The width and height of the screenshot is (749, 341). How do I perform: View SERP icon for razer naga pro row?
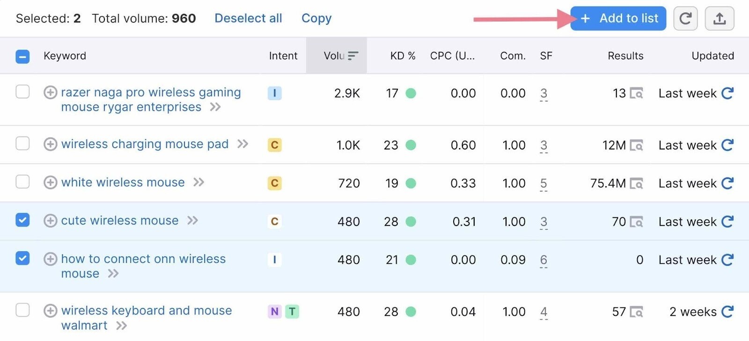point(636,93)
